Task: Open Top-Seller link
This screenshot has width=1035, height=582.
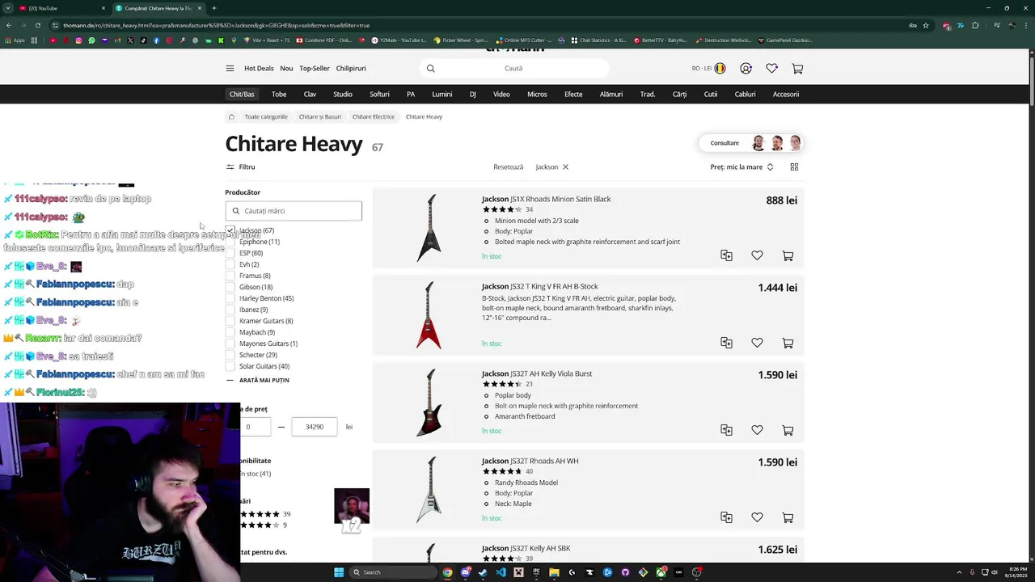Action: [315, 69]
